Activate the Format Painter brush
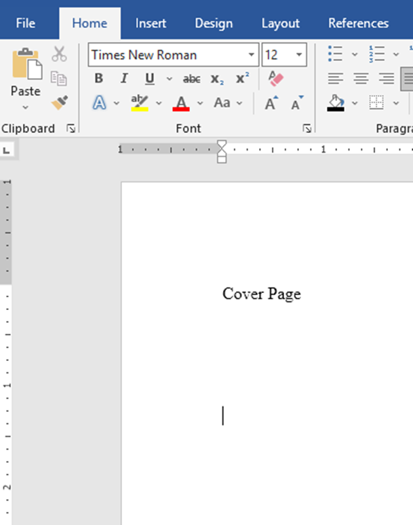Image resolution: width=413 pixels, height=525 pixels. pos(59,103)
